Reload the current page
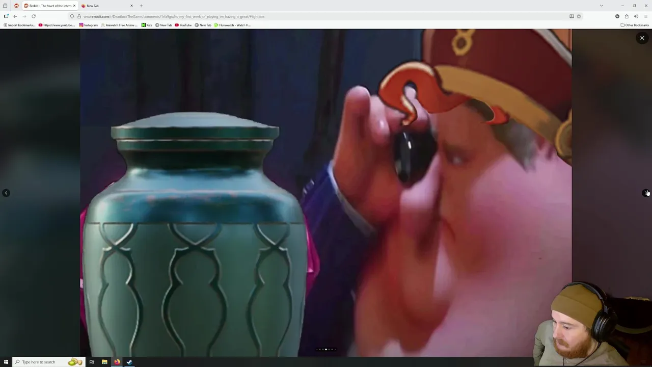The width and height of the screenshot is (652, 367). click(34, 16)
